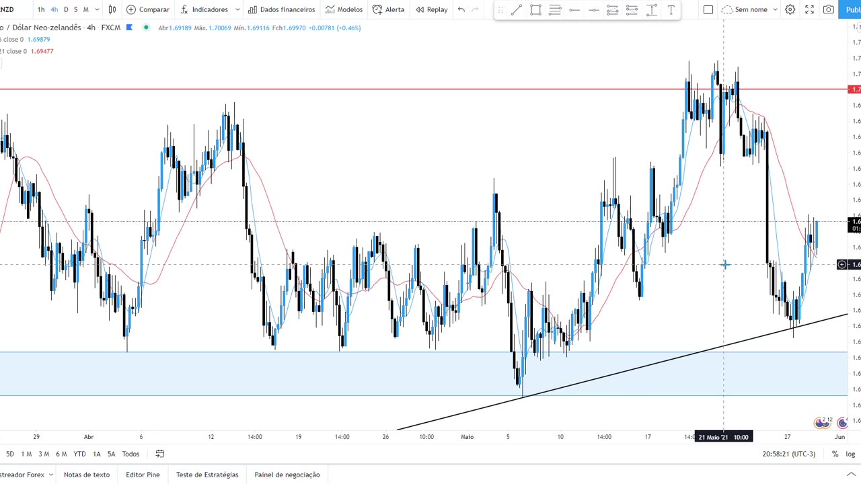The width and height of the screenshot is (861, 484).
Task: Expand the Rastreador Forex dropdown arrow
Action: coord(50,475)
